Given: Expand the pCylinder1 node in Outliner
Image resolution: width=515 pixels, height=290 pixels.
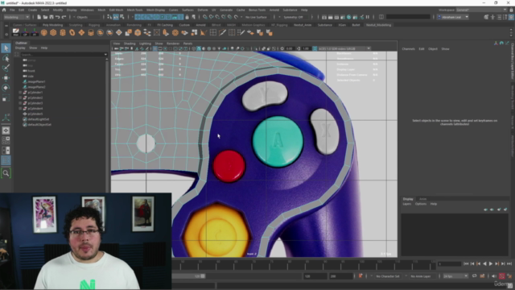Looking at the screenshot, I should coord(20,93).
